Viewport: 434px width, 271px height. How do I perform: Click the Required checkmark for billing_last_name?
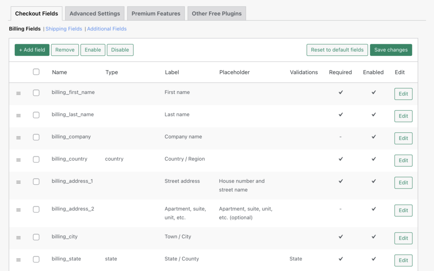pyautogui.click(x=341, y=114)
